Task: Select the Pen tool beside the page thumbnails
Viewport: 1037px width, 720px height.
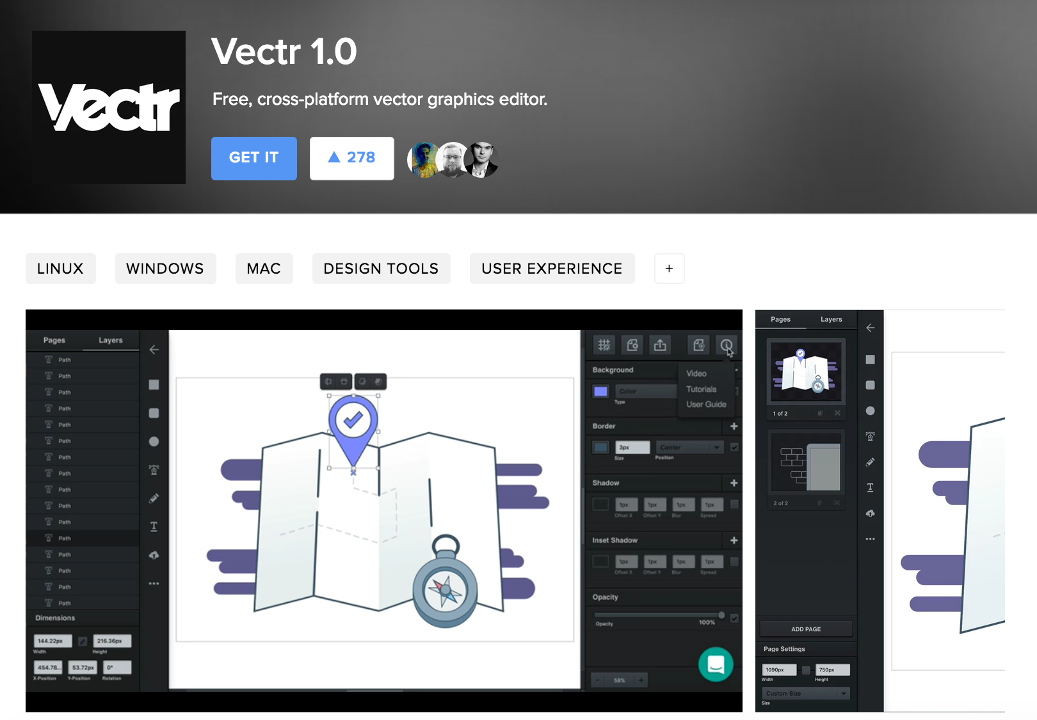Action: [x=870, y=436]
